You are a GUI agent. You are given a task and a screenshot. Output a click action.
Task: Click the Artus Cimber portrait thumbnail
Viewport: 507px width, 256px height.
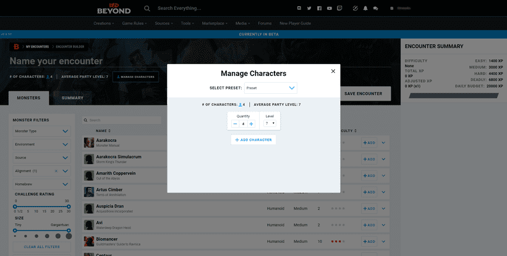pos(89,192)
